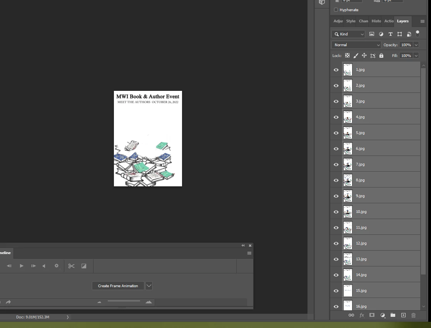Switch to the Adjustments tab
The width and height of the screenshot is (431, 328).
pyautogui.click(x=338, y=21)
